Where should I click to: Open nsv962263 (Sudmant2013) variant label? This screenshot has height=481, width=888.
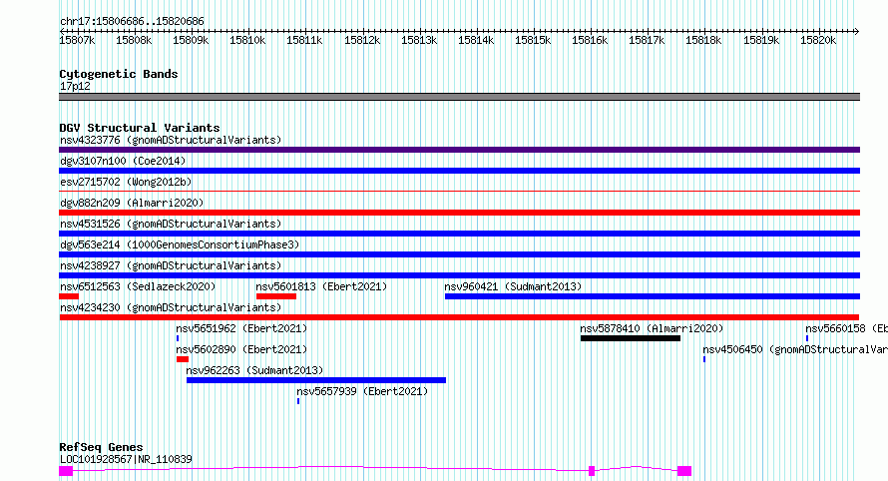tap(254, 370)
